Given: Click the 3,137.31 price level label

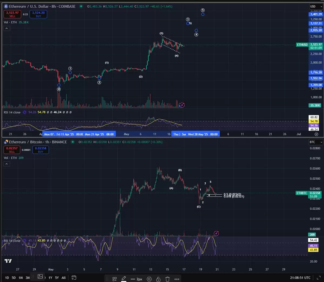Looking at the screenshot, I should coord(316,23).
